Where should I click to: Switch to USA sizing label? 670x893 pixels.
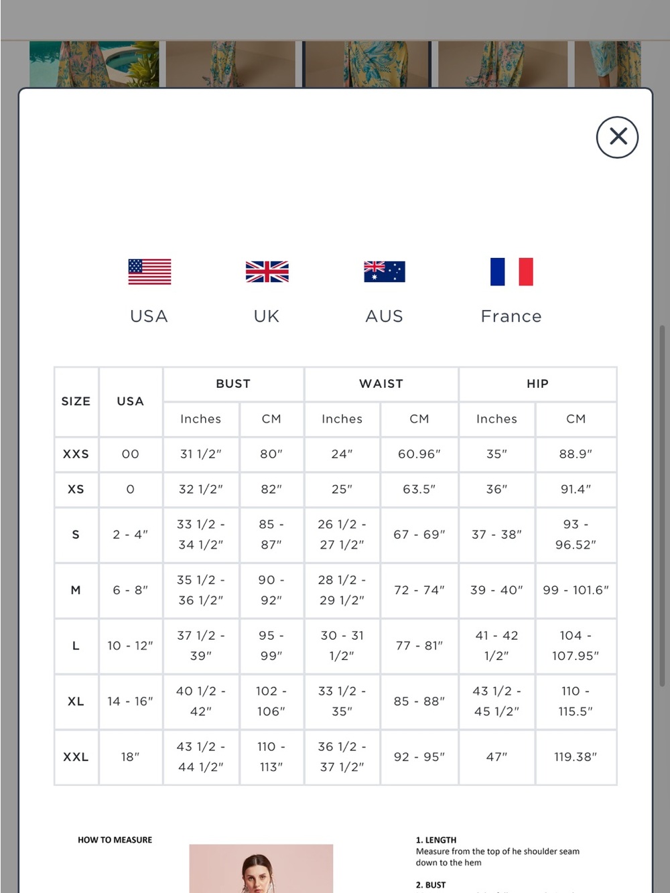pos(149,316)
